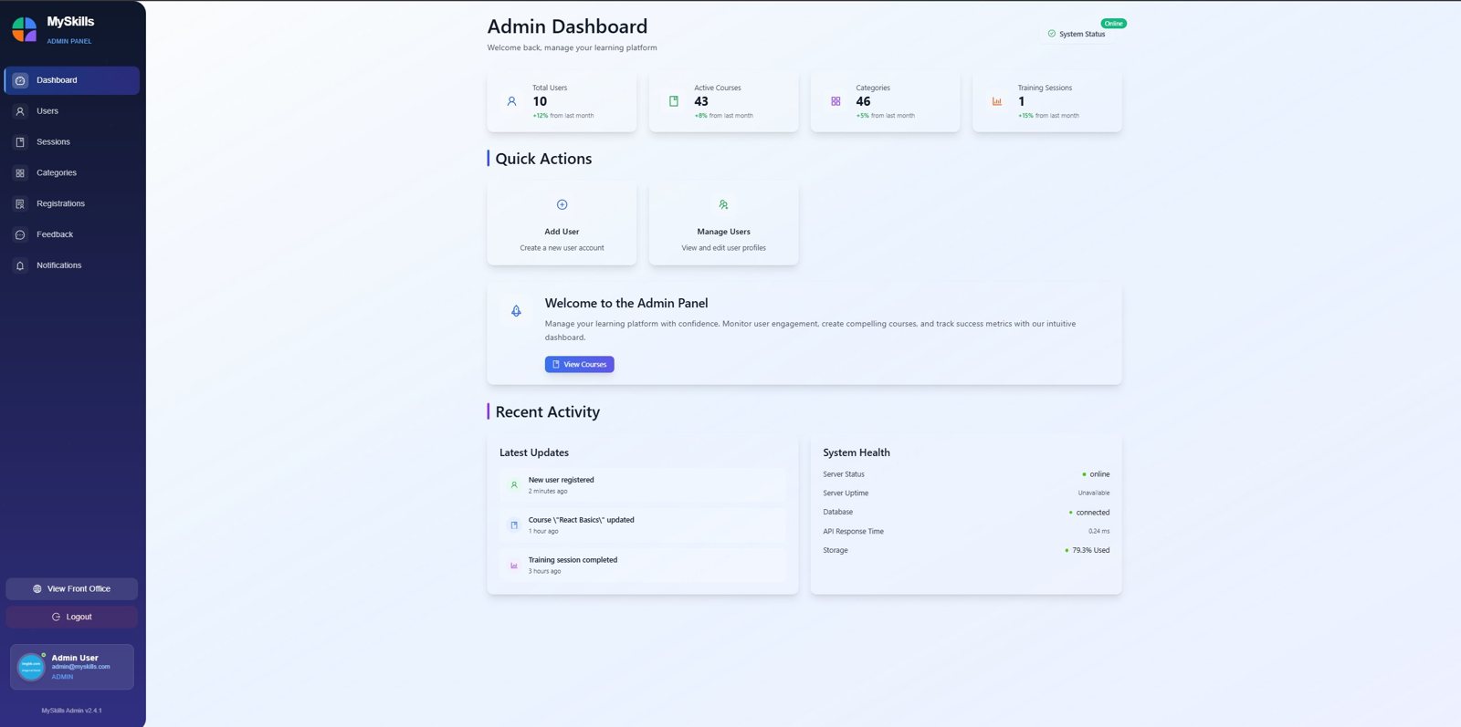
Task: Click the Add User plus icon
Action: point(562,204)
